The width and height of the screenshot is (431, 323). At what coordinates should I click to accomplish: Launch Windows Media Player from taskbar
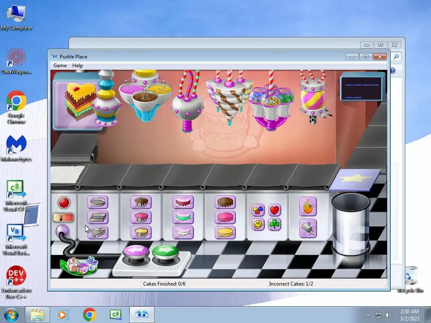pyautogui.click(x=63, y=315)
